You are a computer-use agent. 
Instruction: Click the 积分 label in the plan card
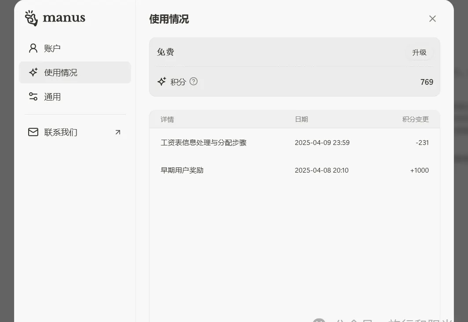pyautogui.click(x=178, y=82)
